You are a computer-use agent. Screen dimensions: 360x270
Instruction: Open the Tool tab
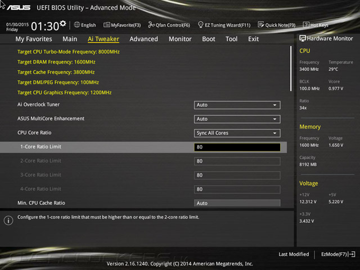pos(231,39)
